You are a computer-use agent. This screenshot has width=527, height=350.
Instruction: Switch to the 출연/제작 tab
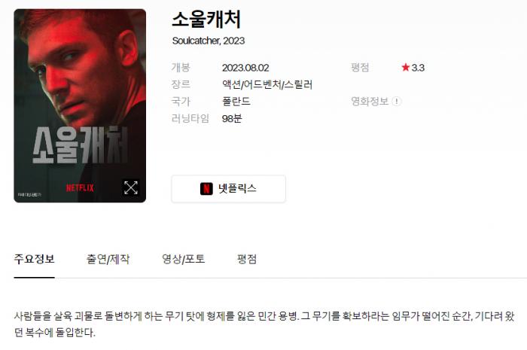pos(108,260)
